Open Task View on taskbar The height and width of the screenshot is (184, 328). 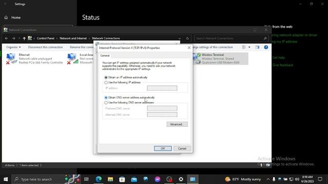click(x=87, y=179)
